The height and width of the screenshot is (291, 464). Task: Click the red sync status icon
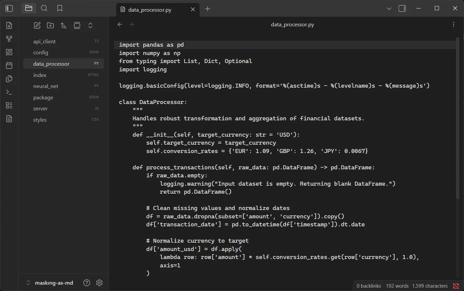pos(456,286)
